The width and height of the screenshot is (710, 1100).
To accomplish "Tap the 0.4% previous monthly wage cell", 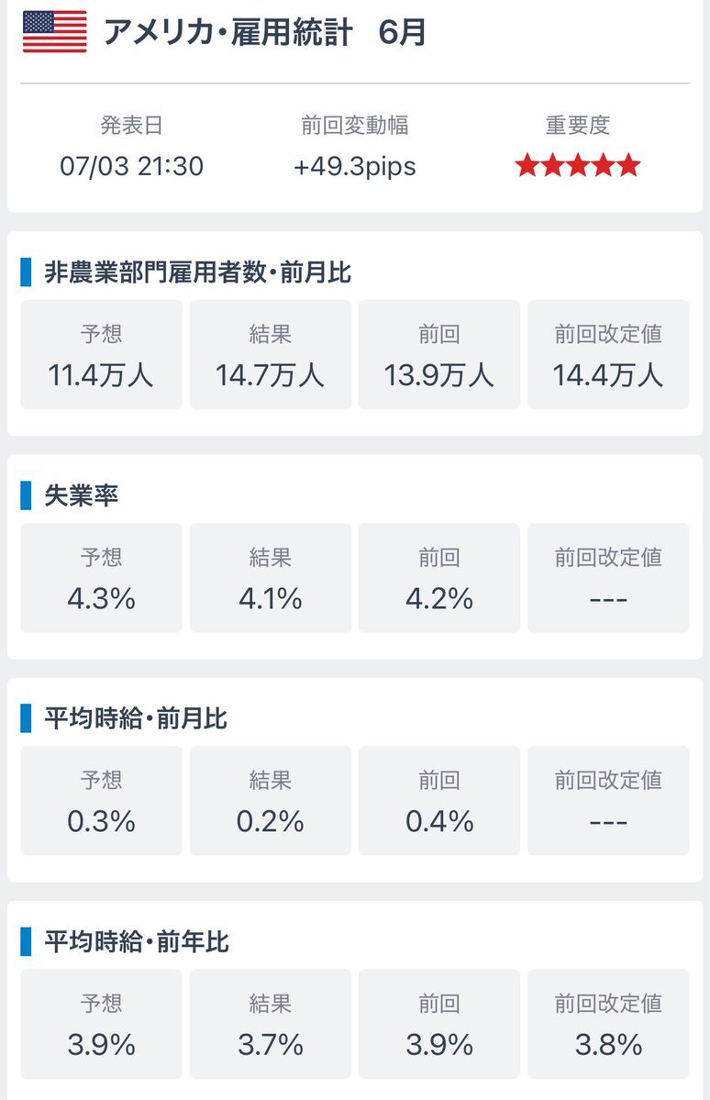I will pyautogui.click(x=439, y=800).
